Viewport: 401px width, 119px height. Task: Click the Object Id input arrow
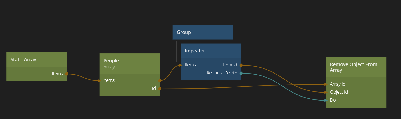325,92
